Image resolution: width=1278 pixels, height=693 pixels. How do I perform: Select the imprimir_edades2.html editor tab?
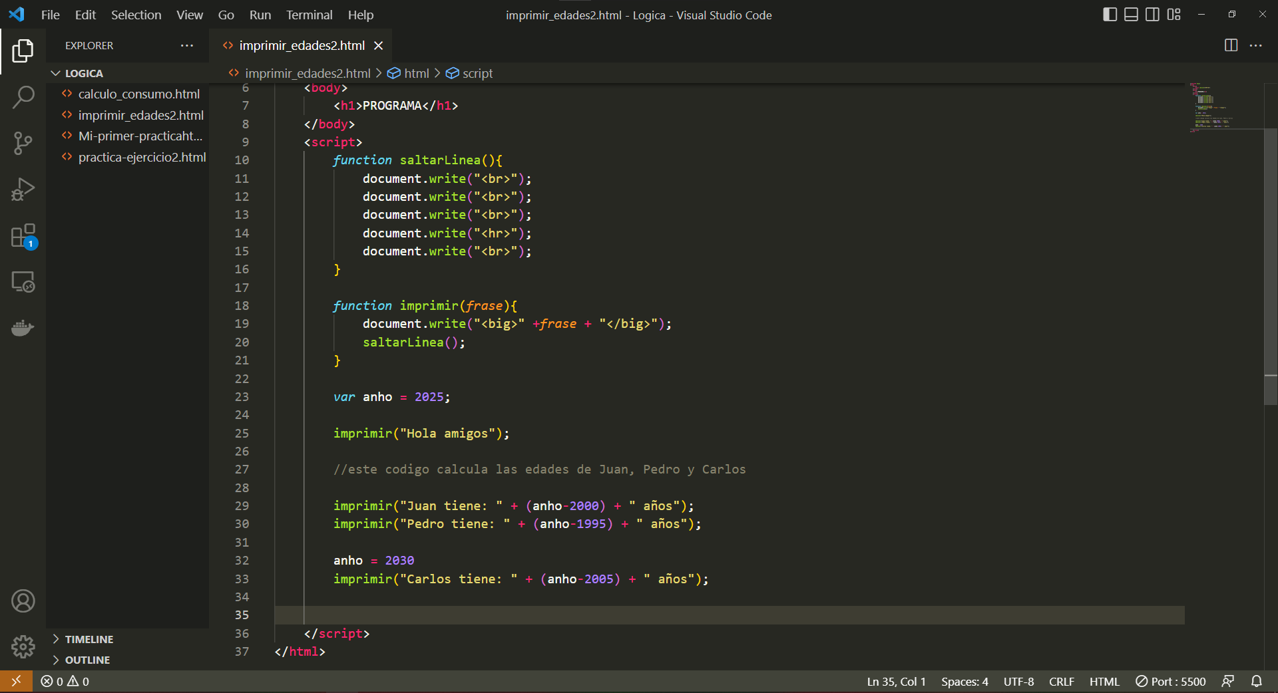(302, 45)
